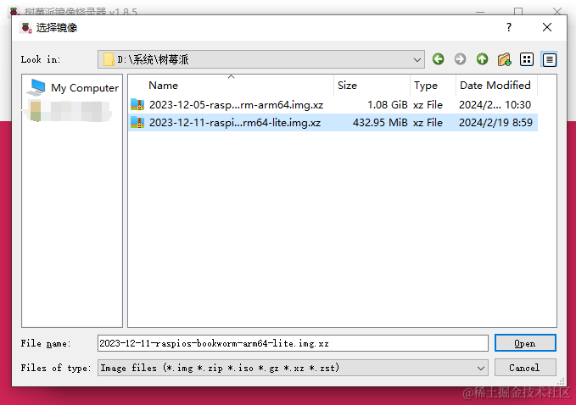Viewport: 576px width, 405px height.
Task: Click the question mark help button
Action: [x=509, y=27]
